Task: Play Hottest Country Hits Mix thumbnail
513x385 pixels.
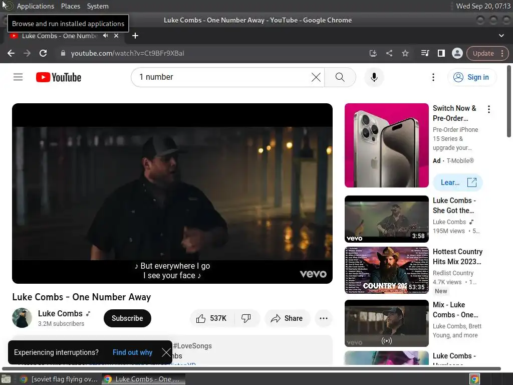Action: [x=386, y=270]
